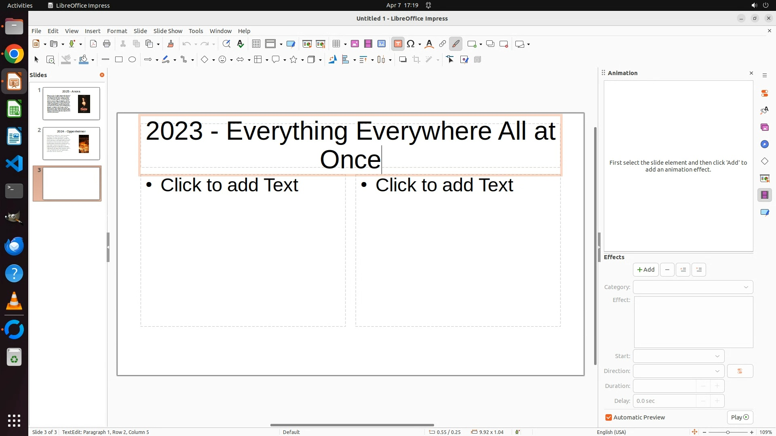Expand the Insert Table dropdown arrow
The height and width of the screenshot is (436, 776).
(345, 44)
